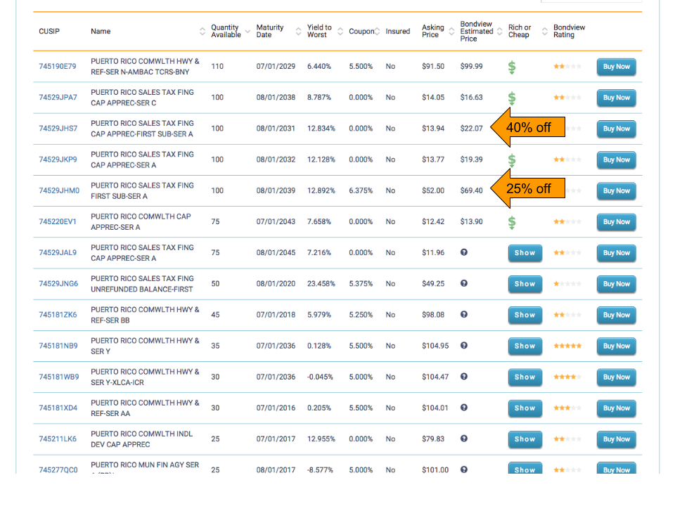675x506 pixels.
Task: Open CUSIP link 74529JHS7
Action: 58,129
